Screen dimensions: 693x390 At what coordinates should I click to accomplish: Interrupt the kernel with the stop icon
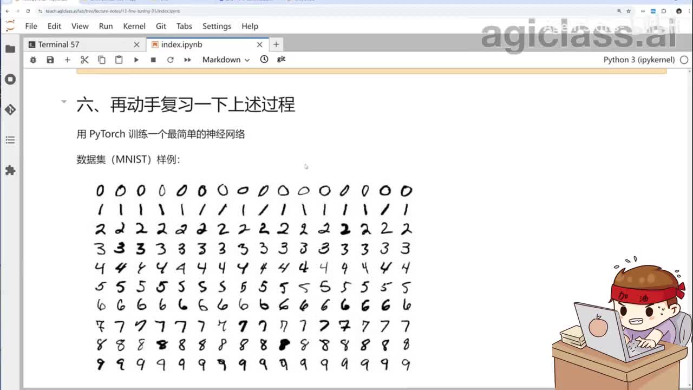point(153,60)
